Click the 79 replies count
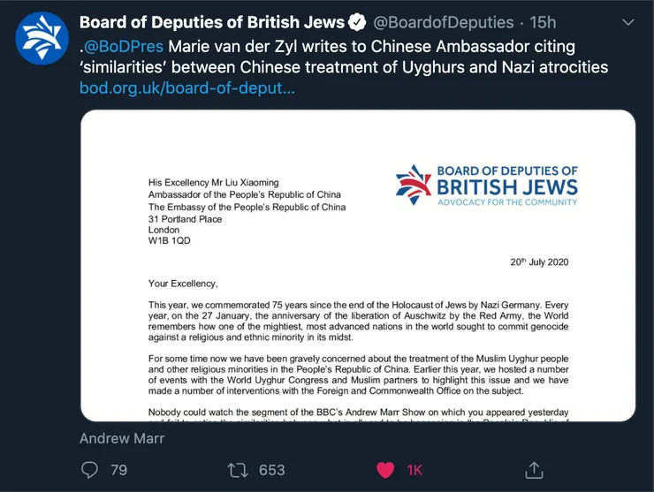The width and height of the screenshot is (654, 492). [x=119, y=470]
